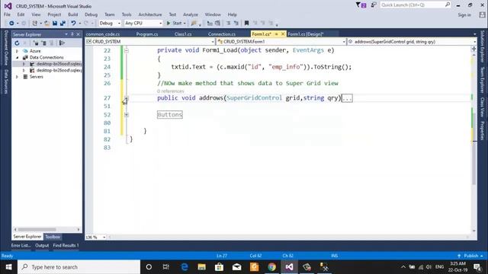Expand the first desktop sqlexpress connection
488x274 pixels.
[24, 64]
